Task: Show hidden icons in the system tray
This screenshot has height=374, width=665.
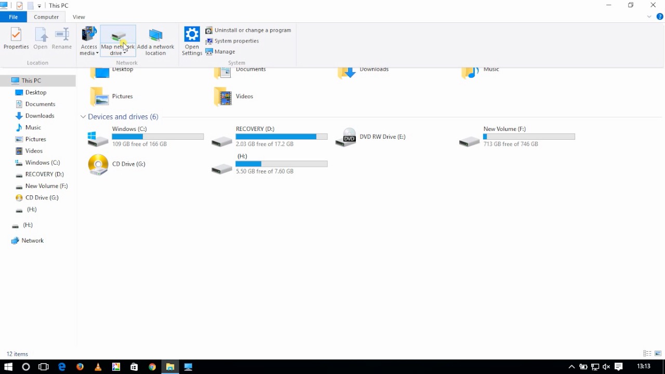Action: [571, 367]
